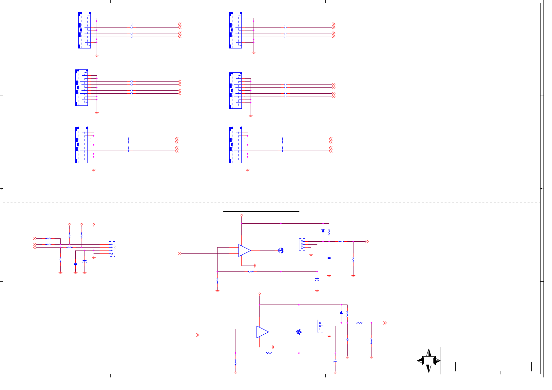Click the top connector block in right column
Viewport: 552px width, 390px height.
[236, 30]
